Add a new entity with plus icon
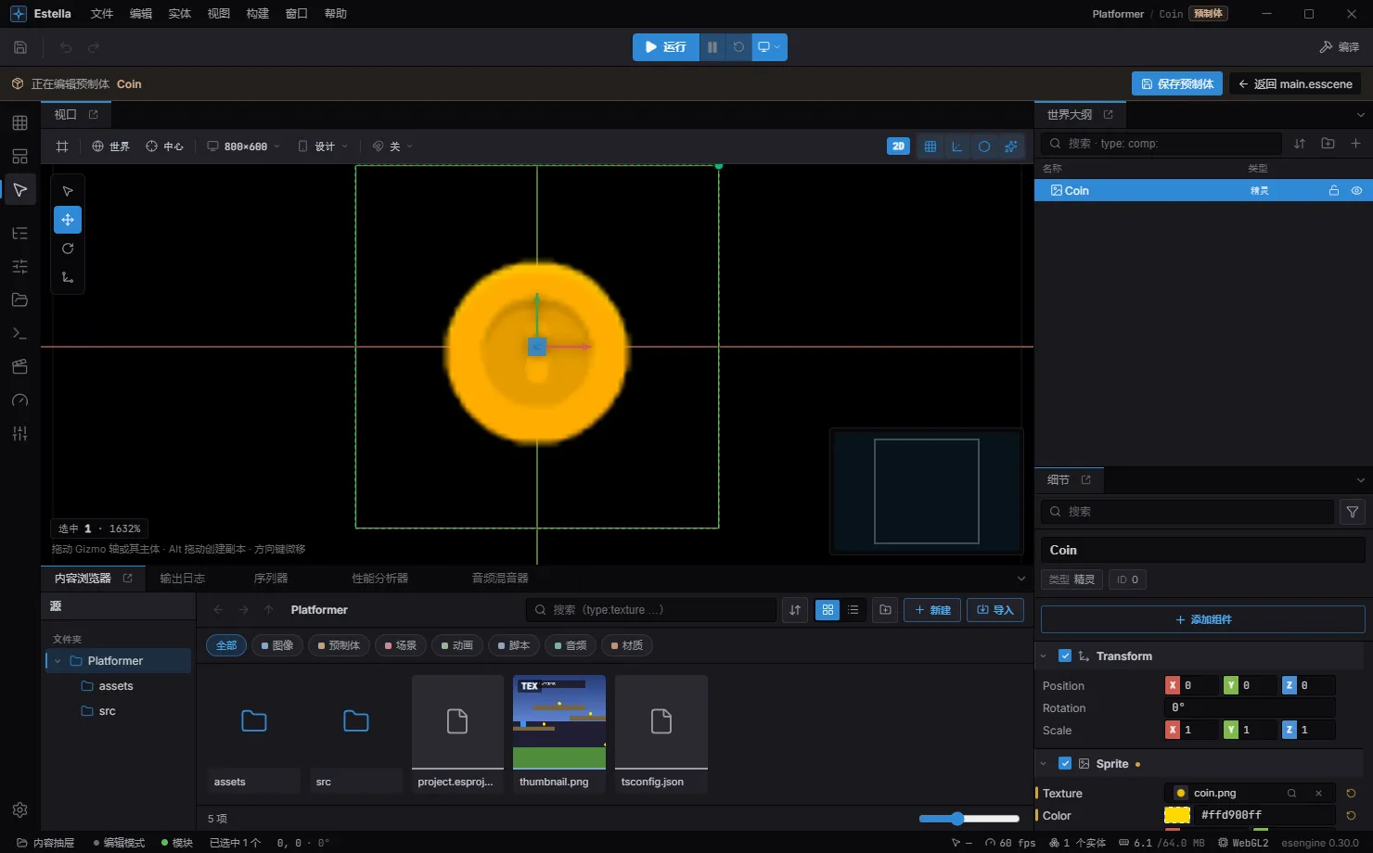Viewport: 1373px width, 853px height. [x=1355, y=144]
